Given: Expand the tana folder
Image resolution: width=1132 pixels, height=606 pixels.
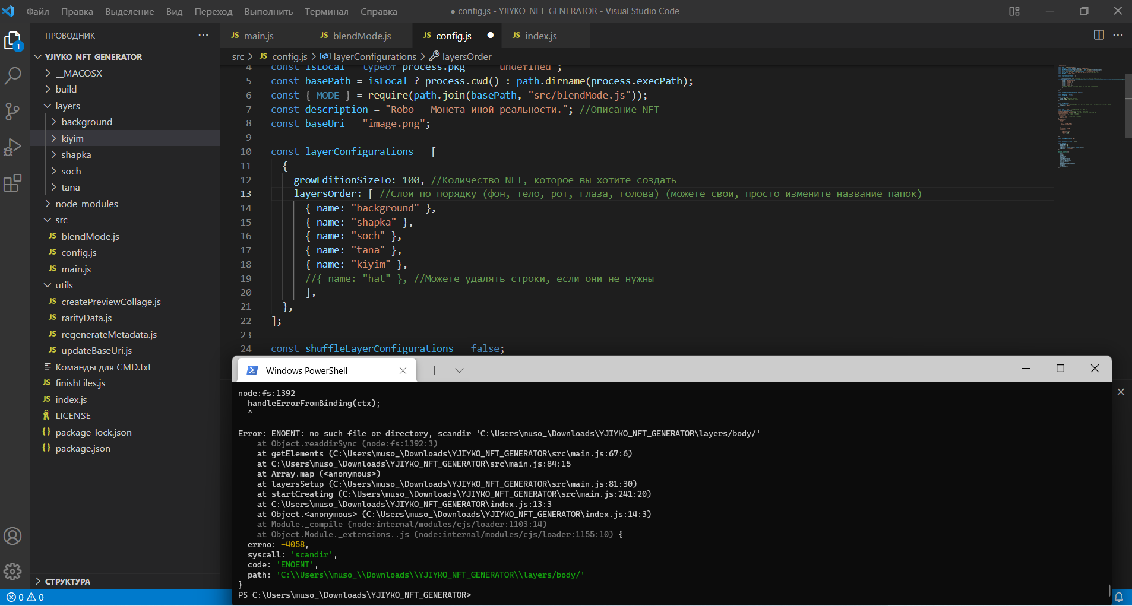Looking at the screenshot, I should (125, 187).
